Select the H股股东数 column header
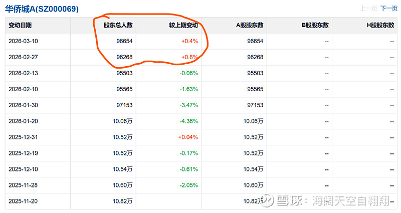Image resolution: width=401 pixels, height=213 pixels. [380, 25]
